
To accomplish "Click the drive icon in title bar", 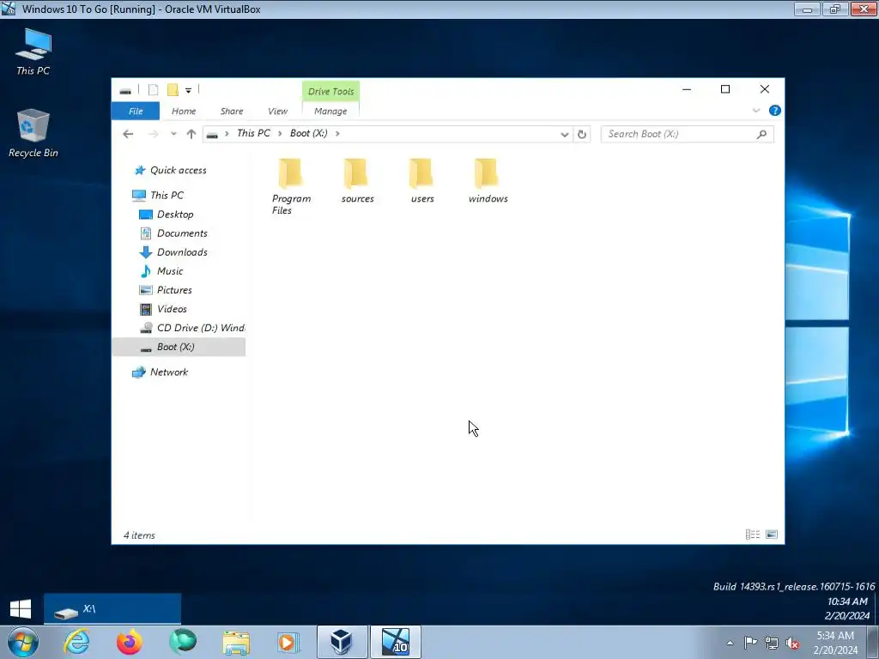I will coord(125,90).
